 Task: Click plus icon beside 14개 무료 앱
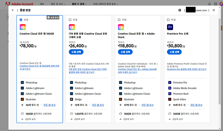pos(170,105)
